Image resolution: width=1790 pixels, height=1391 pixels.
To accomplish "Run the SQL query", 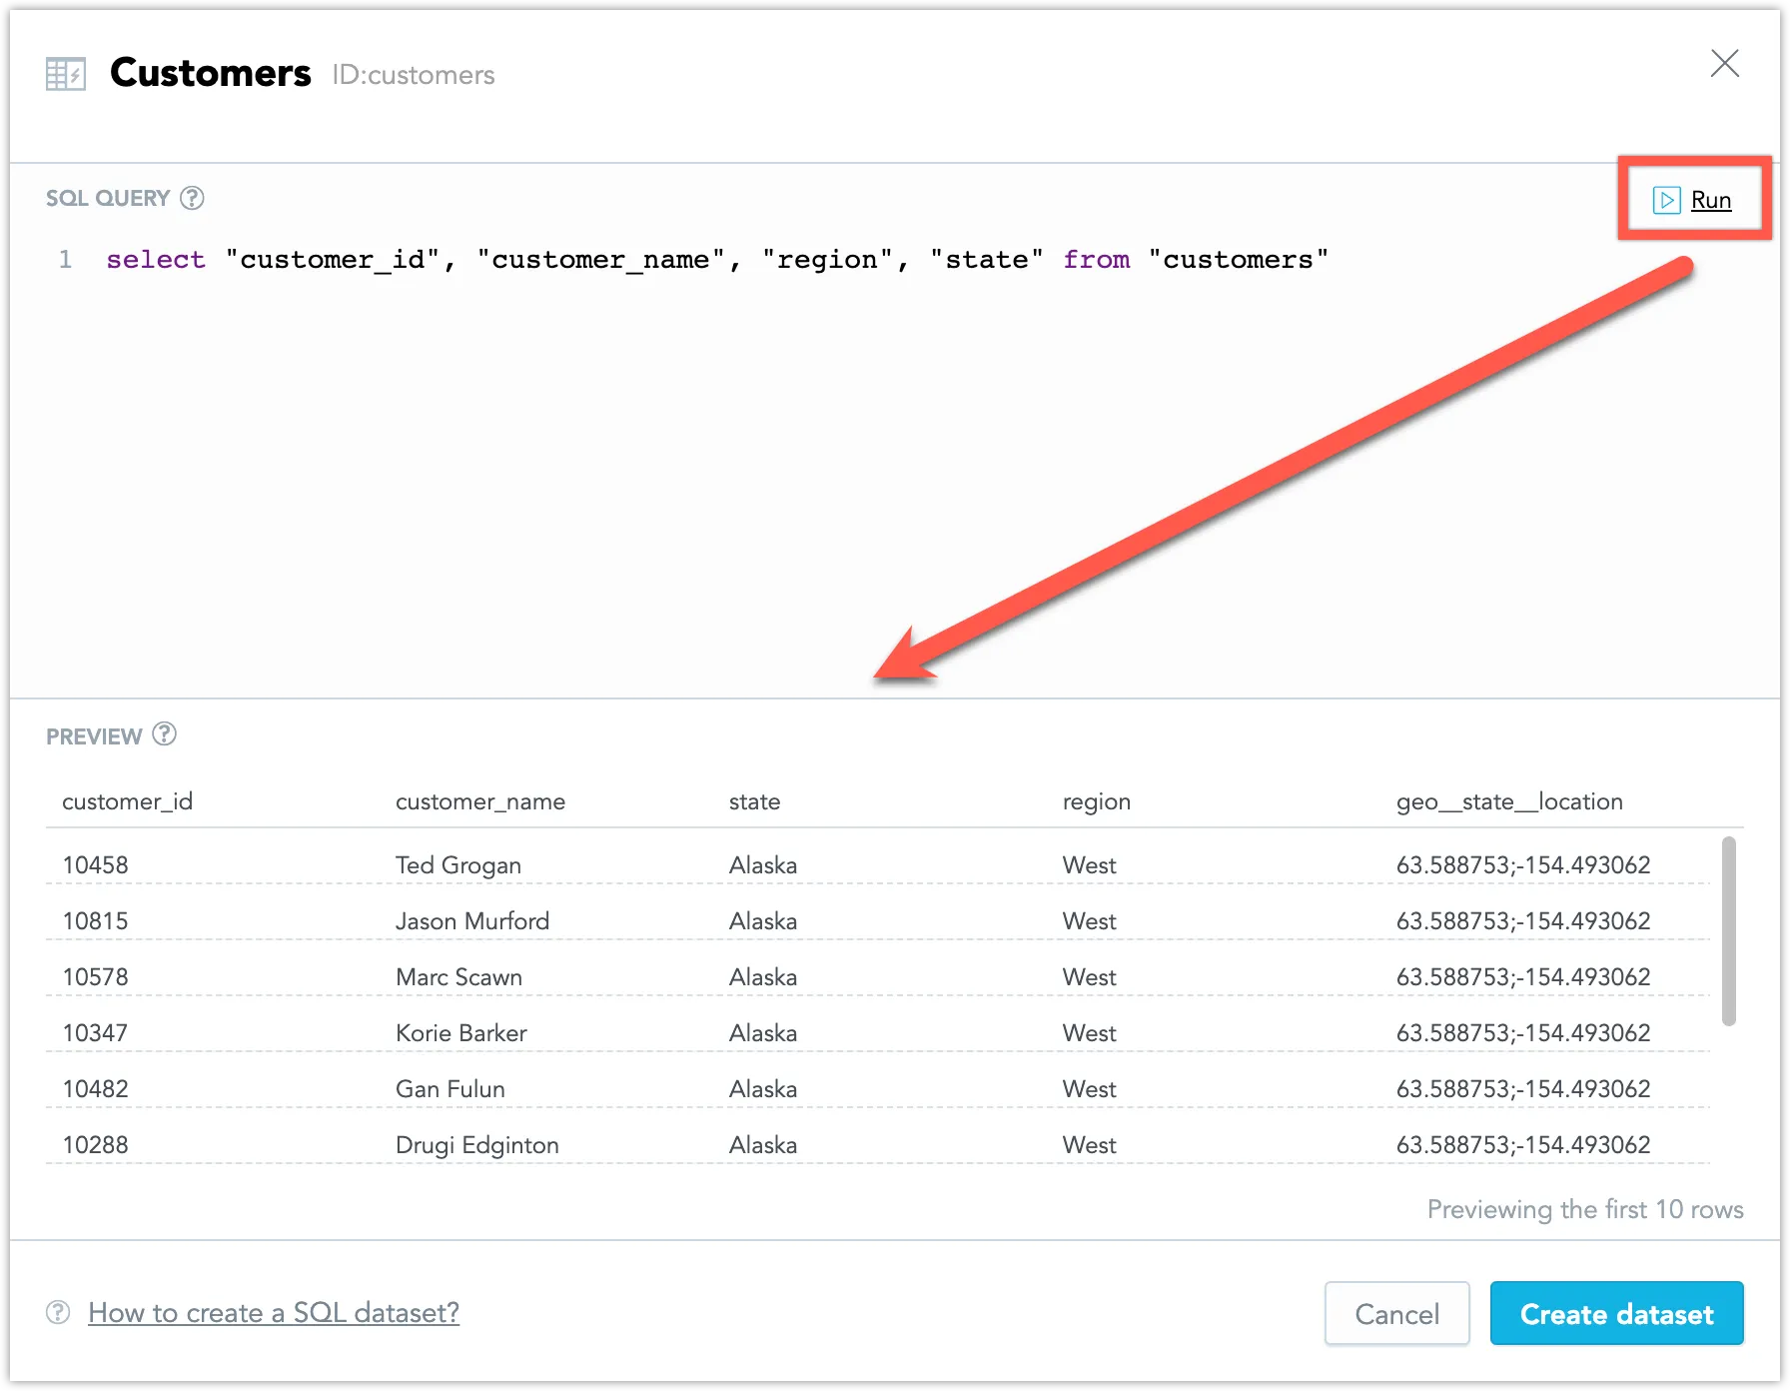I will click(1711, 199).
